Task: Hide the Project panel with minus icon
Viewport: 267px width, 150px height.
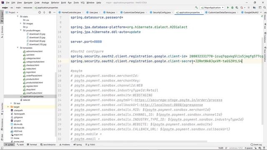Action: pyautogui.click(x=54, y=12)
